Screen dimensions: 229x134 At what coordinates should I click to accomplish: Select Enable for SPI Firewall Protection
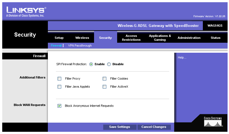point(91,64)
